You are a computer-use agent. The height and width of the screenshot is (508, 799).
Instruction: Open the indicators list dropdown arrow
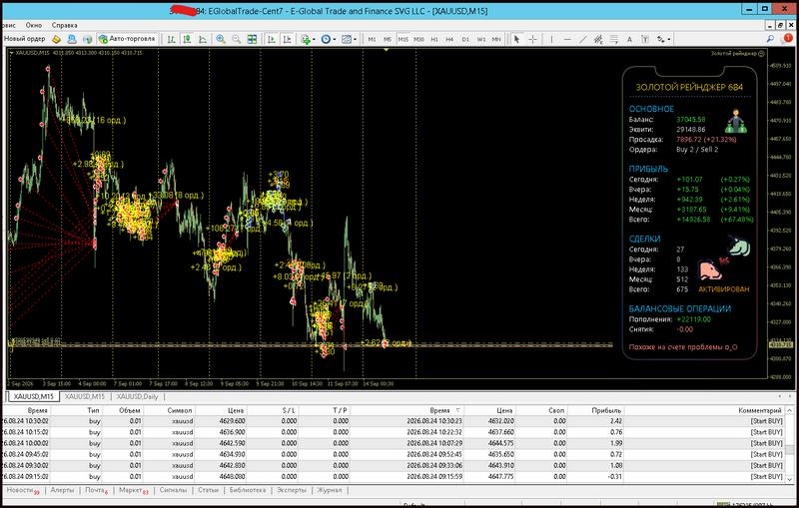click(x=314, y=39)
